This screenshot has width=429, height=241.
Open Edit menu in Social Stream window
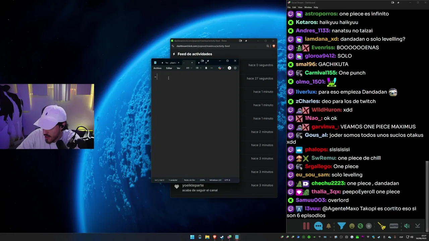pyautogui.click(x=294, y=7)
